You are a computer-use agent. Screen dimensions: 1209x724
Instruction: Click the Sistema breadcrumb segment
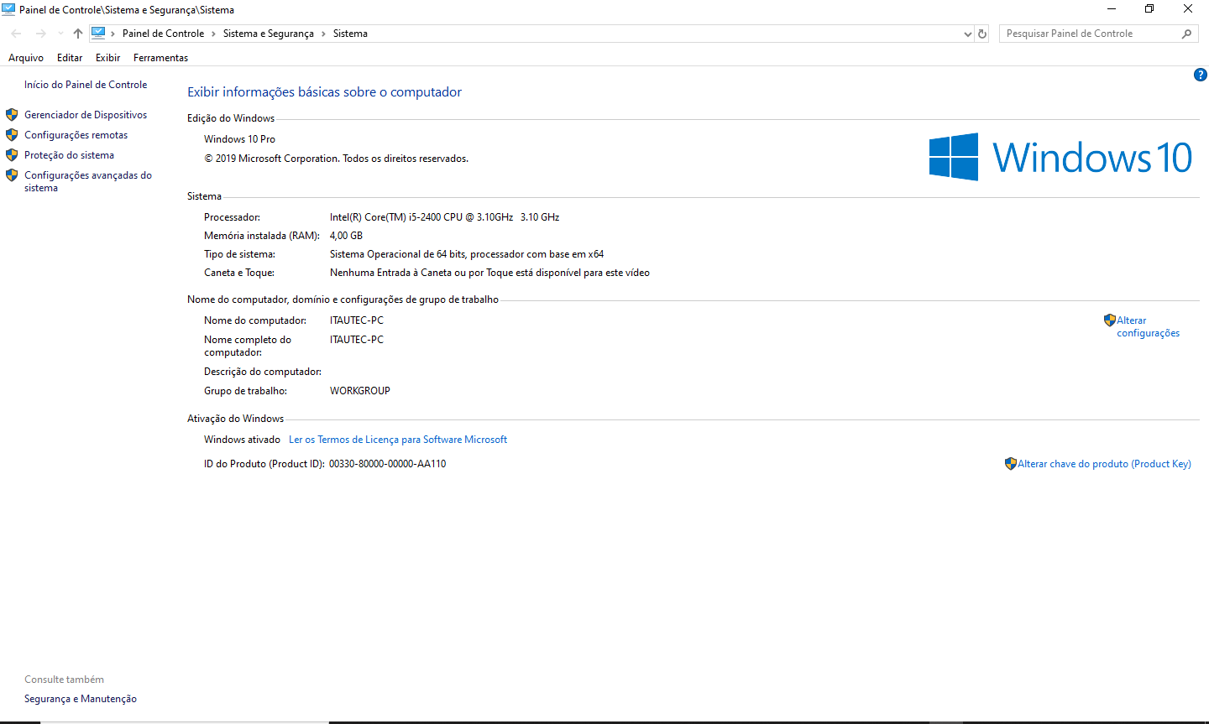(350, 34)
